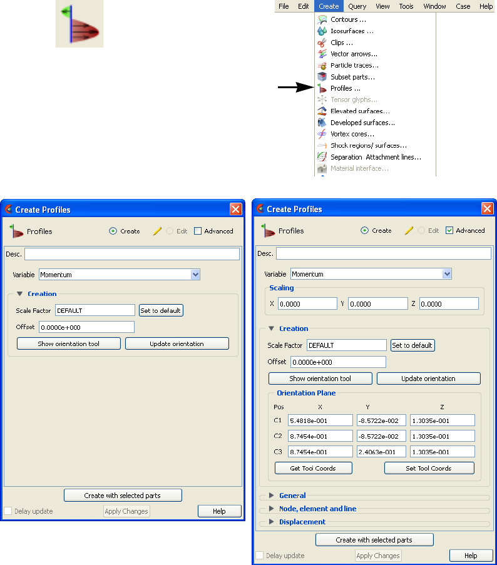
Task: Click Create with selected parts in left dialog
Action: point(123,496)
